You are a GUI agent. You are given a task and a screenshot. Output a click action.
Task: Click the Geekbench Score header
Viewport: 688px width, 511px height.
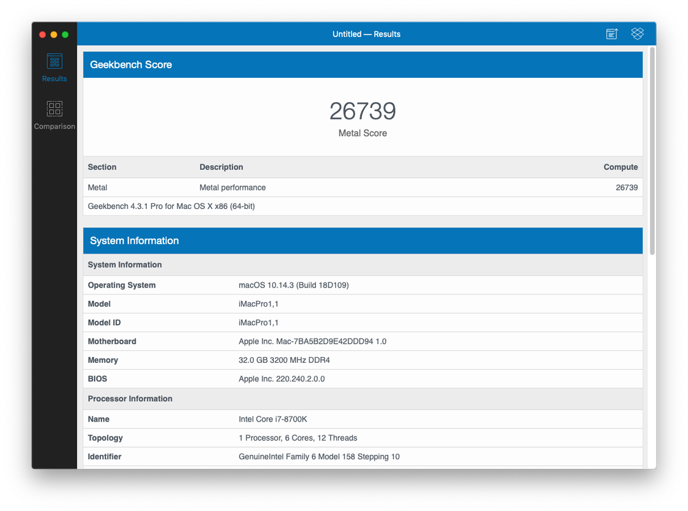(x=363, y=65)
